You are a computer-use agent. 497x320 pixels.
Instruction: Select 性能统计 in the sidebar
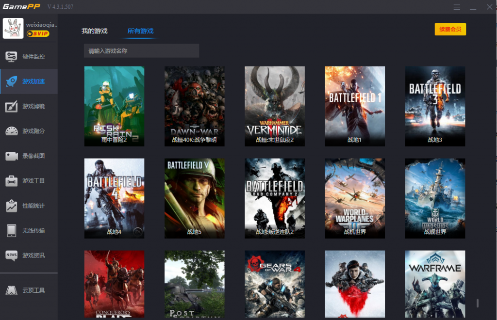33,206
